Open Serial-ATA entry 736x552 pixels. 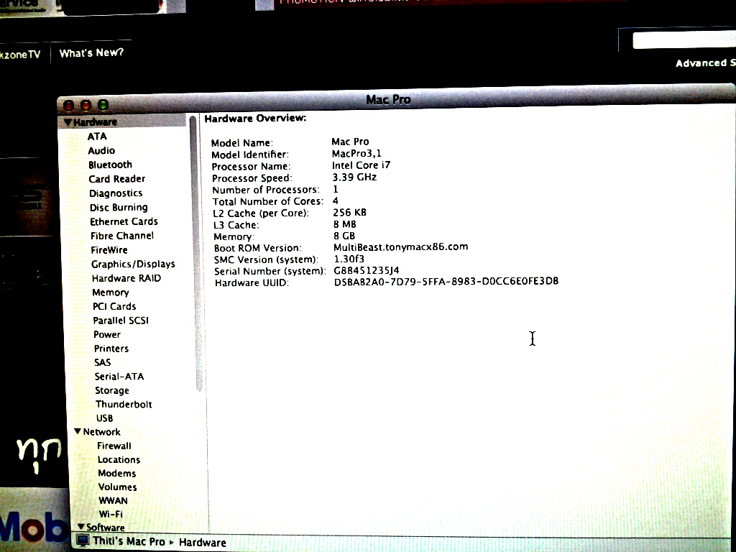click(119, 377)
